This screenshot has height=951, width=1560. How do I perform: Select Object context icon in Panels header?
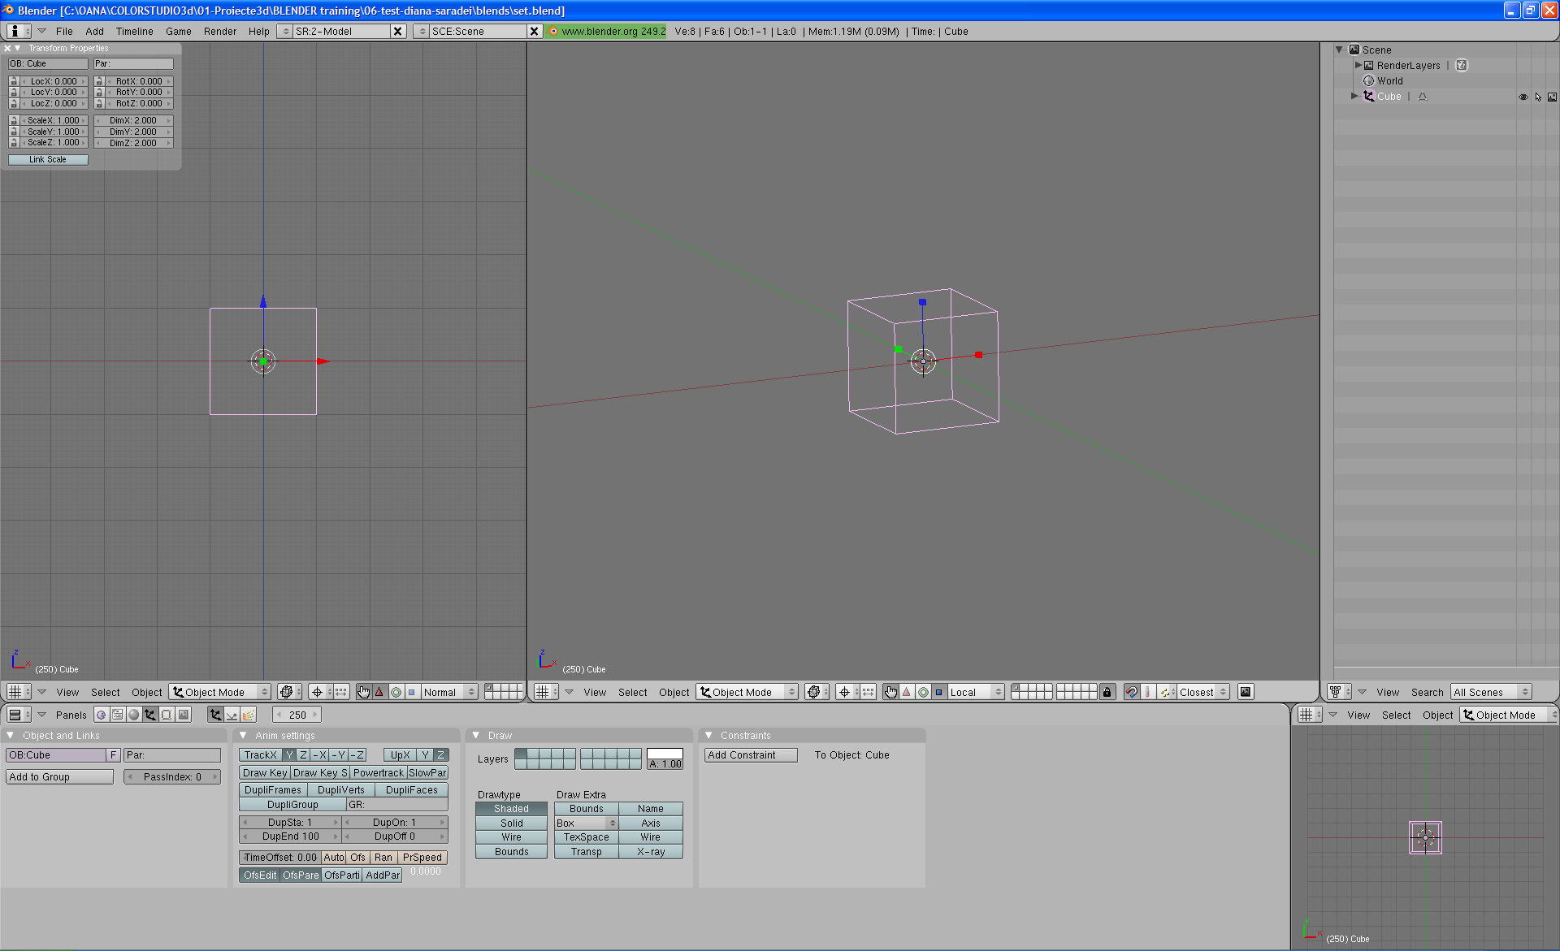150,715
